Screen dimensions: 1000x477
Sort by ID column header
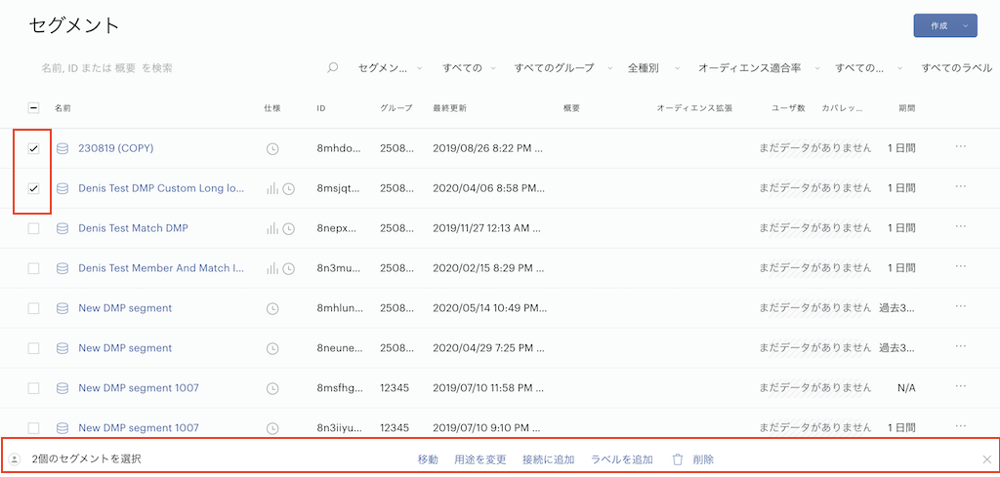pos(321,108)
